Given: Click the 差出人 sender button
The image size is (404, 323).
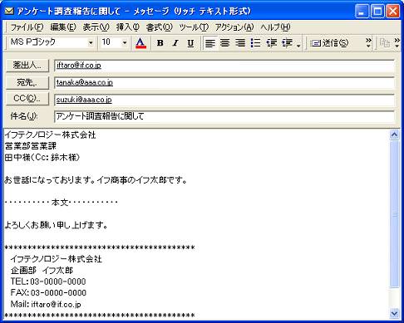Looking at the screenshot, I should click(x=27, y=66).
